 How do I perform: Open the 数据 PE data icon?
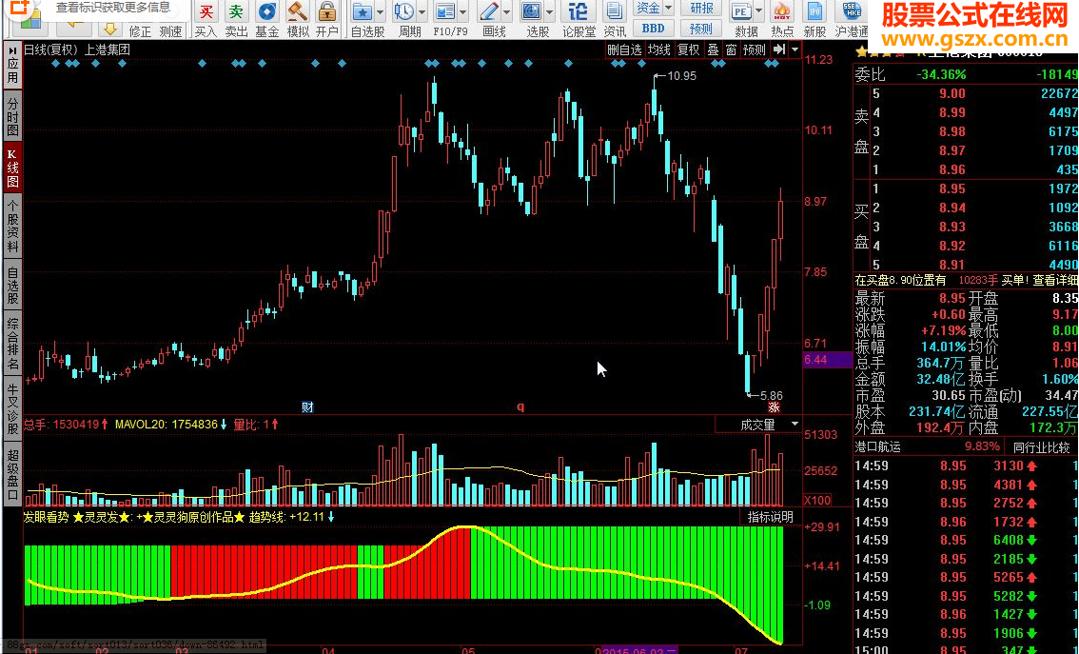point(741,12)
